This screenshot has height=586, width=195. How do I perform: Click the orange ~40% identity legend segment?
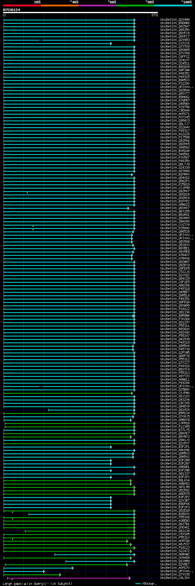pyautogui.click(x=60, y=6)
